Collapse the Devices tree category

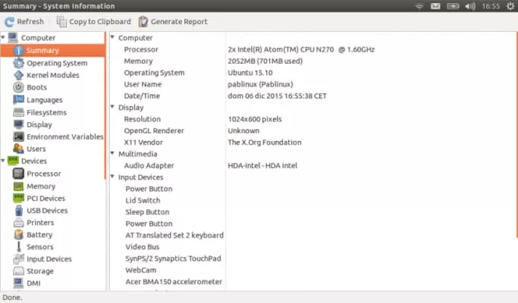click(4, 161)
